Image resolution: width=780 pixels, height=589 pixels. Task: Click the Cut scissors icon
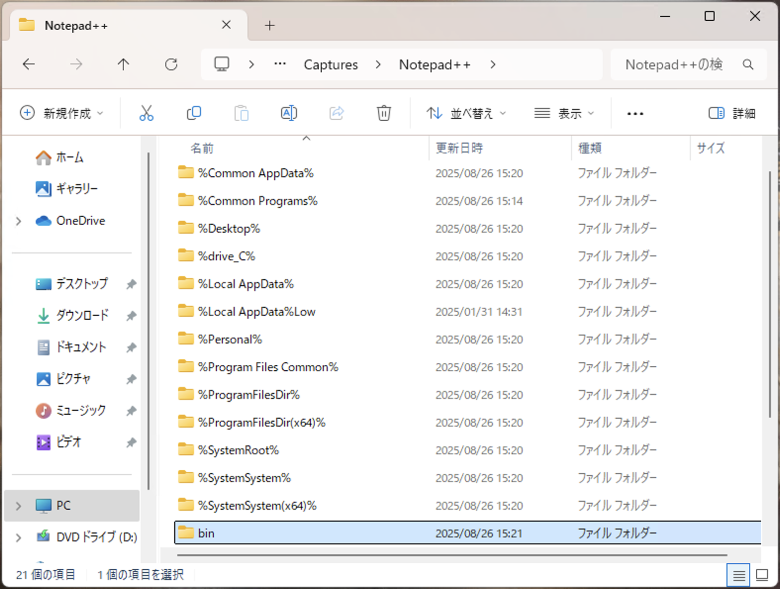tap(146, 113)
